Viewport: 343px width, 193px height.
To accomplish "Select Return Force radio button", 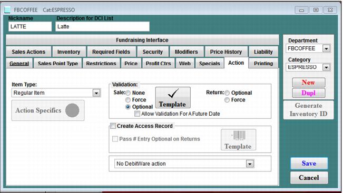I will point(227,100).
